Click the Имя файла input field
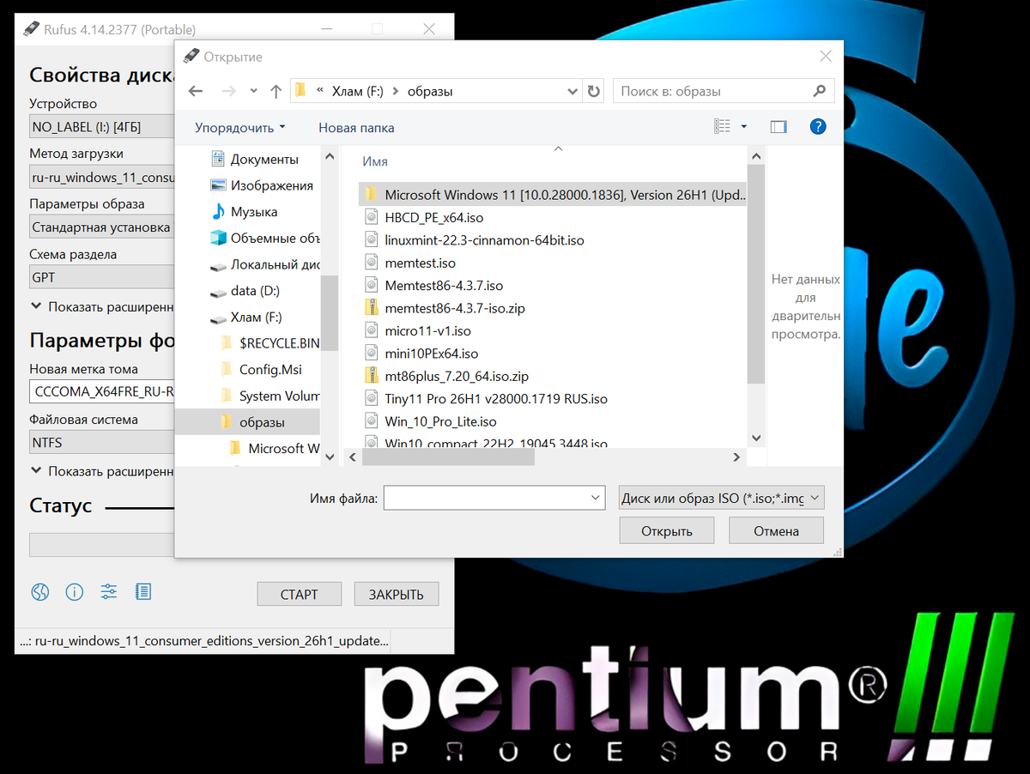This screenshot has width=1030, height=774. (487, 498)
